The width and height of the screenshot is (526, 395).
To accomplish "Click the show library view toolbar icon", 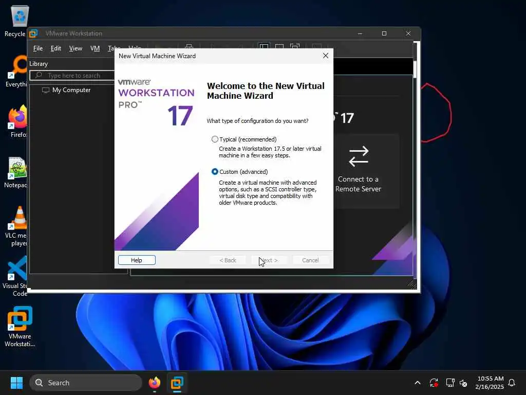I will pyautogui.click(x=264, y=46).
